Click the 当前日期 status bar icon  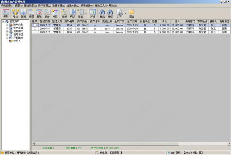coord(168,153)
